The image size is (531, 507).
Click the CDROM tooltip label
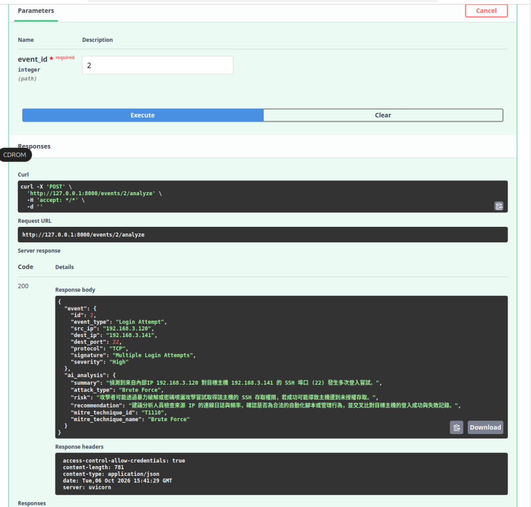click(x=15, y=155)
